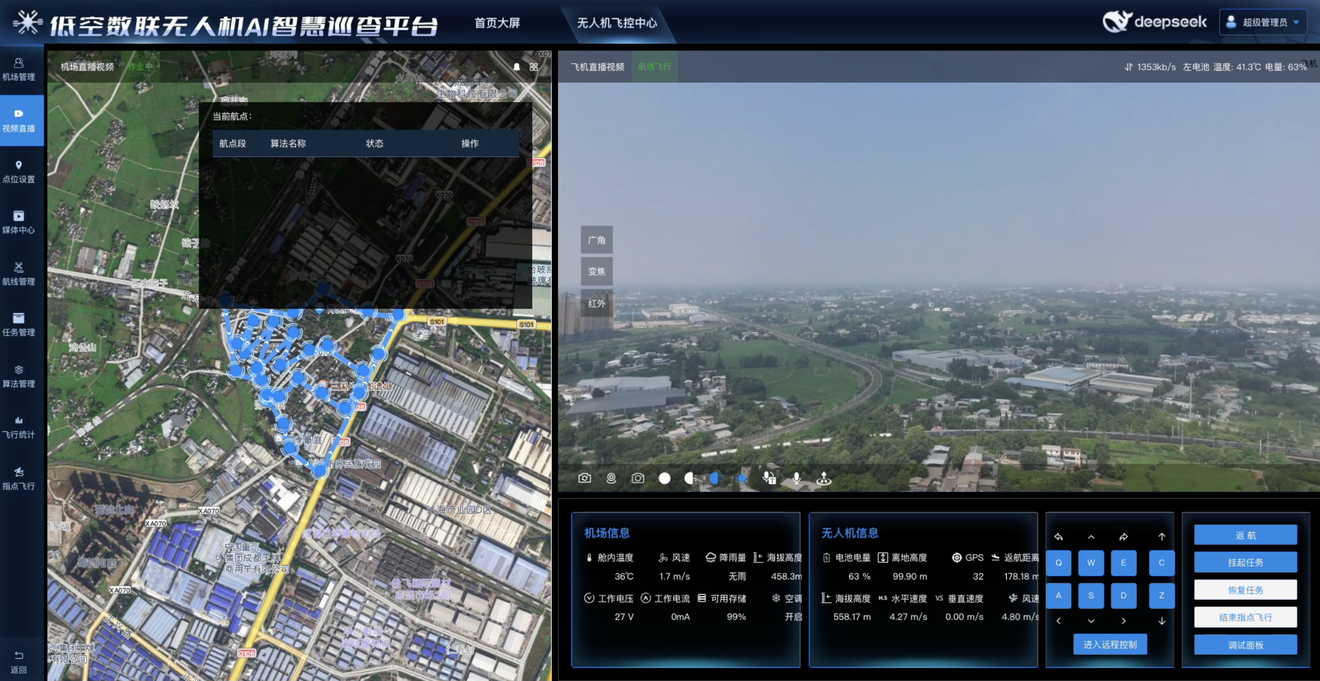Click the 进入远程控制 button

tap(1109, 644)
